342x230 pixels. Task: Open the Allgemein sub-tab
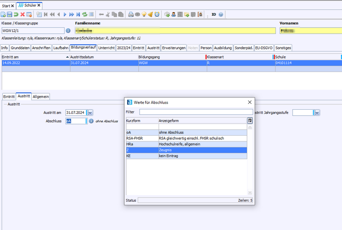pos(41,96)
